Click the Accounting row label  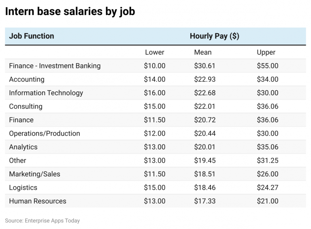click(x=27, y=79)
